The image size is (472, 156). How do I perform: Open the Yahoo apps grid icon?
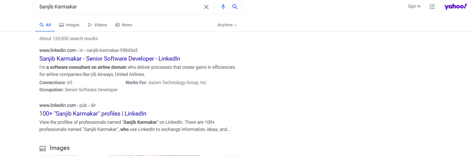click(432, 7)
